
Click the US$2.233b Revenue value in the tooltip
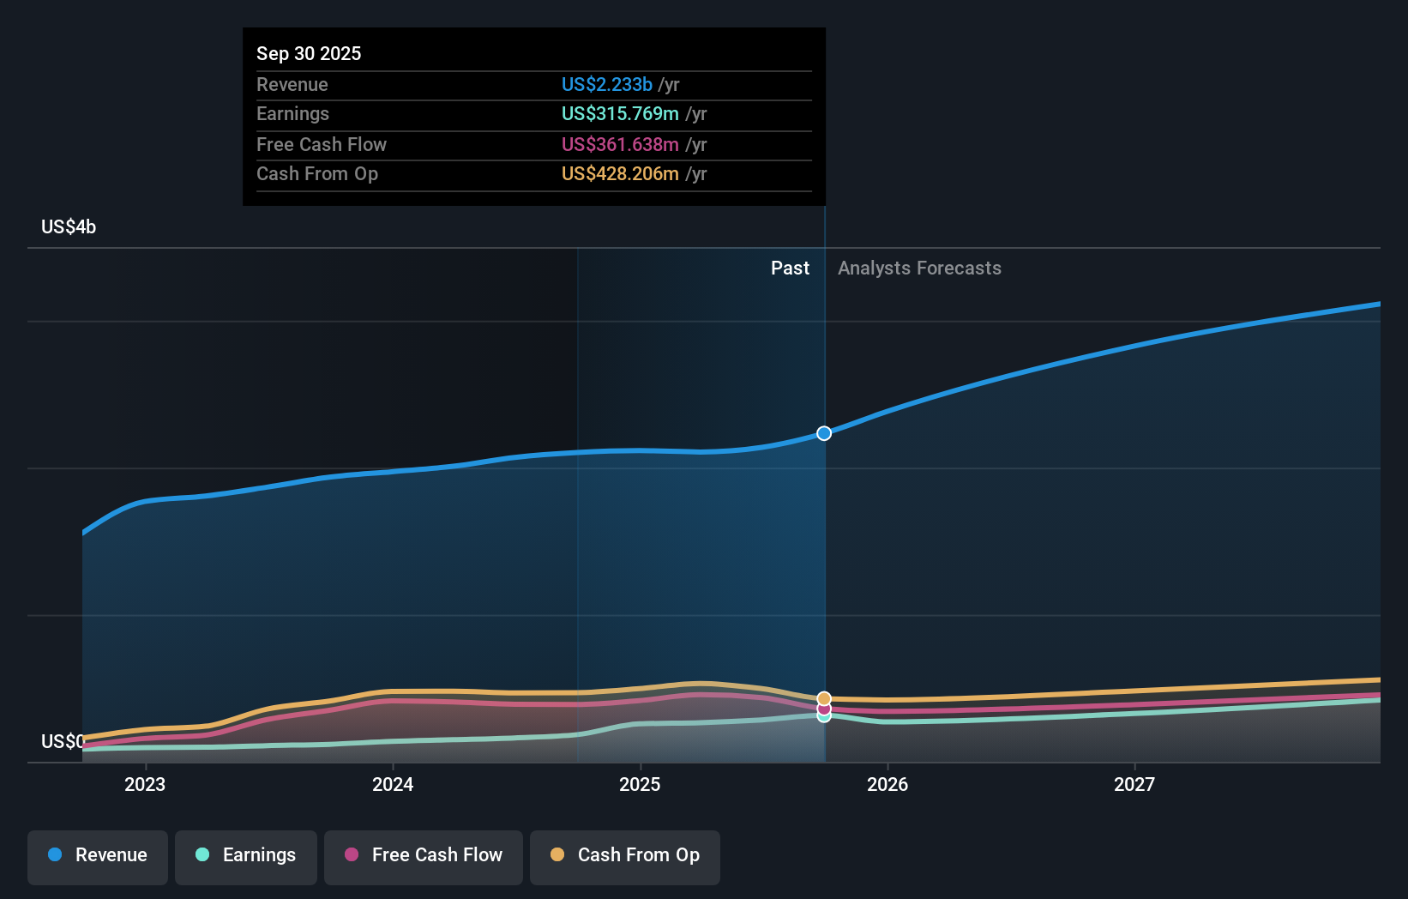pyautogui.click(x=608, y=84)
